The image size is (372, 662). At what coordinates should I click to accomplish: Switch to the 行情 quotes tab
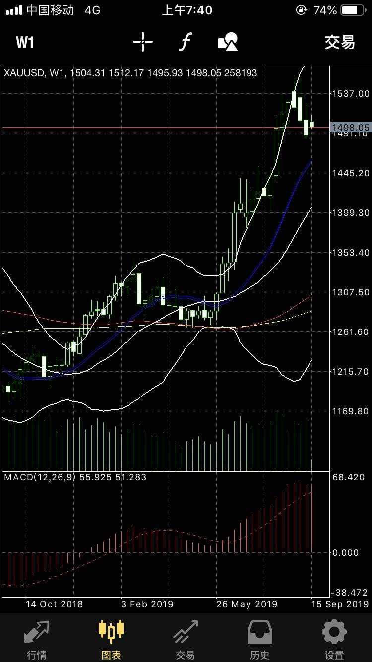tap(37, 640)
